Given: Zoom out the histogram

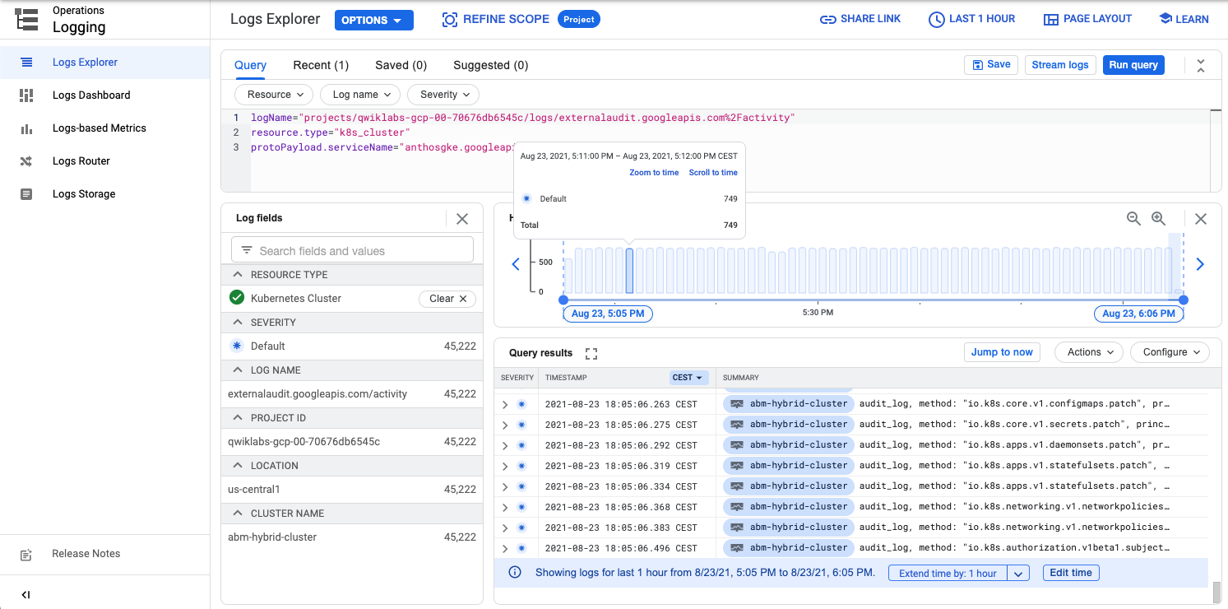Looking at the screenshot, I should click(1133, 219).
